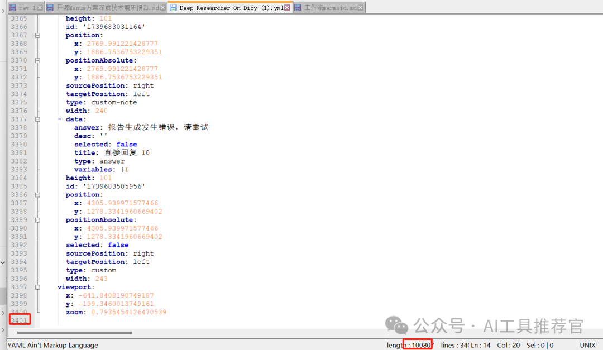Click the "Ln : 14" status entry

(x=481, y=345)
